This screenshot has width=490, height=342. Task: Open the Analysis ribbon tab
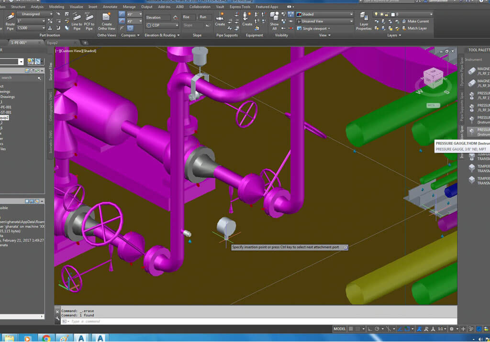37,7
